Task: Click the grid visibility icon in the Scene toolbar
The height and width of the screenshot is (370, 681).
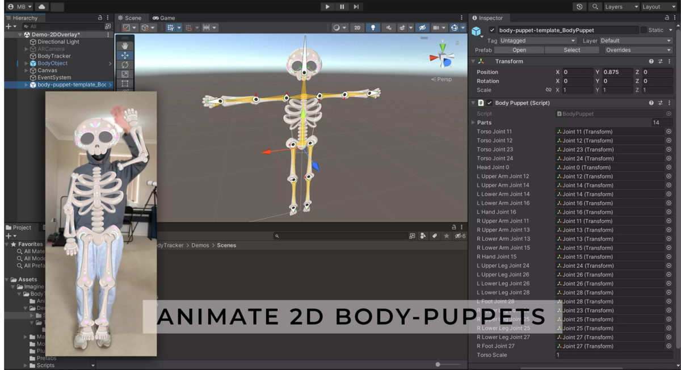Action: point(436,27)
